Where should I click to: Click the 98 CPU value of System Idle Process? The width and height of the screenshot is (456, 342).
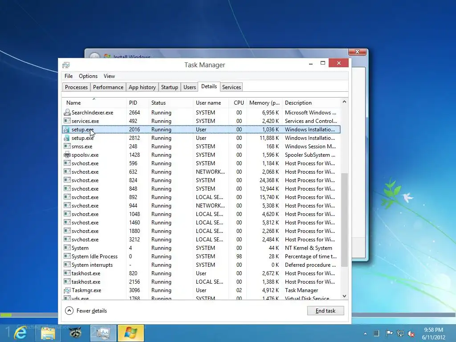click(x=239, y=256)
